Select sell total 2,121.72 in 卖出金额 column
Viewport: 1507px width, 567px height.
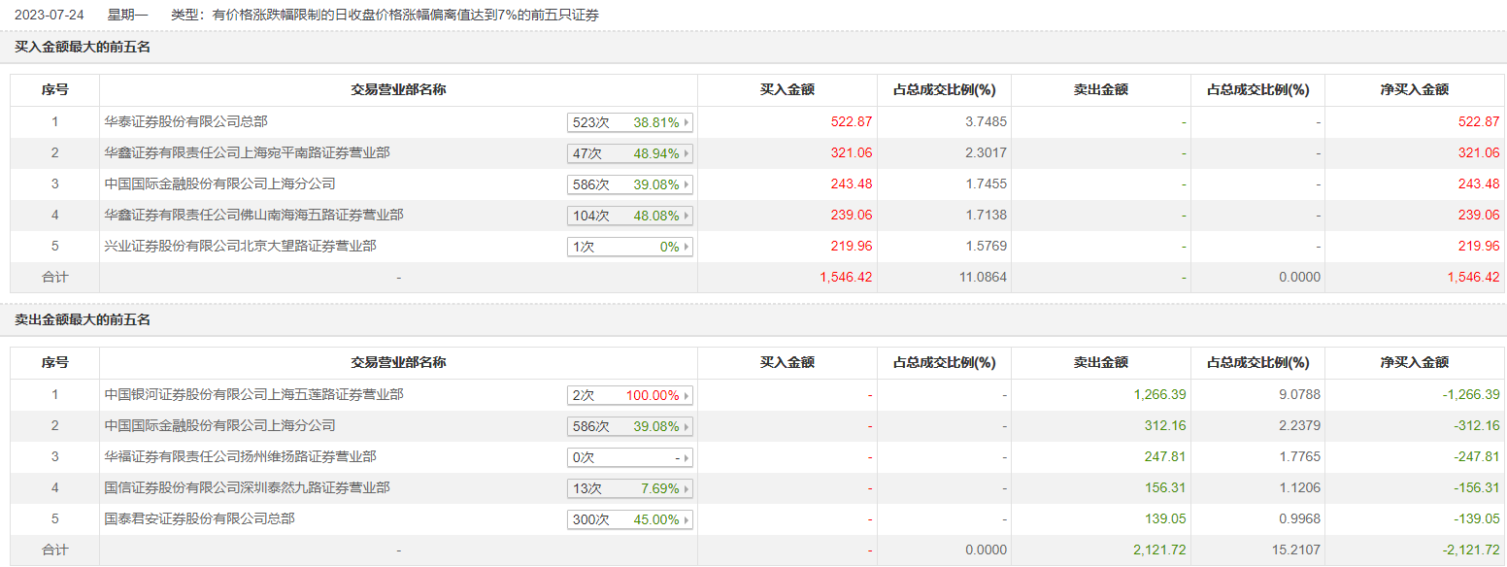point(1159,550)
